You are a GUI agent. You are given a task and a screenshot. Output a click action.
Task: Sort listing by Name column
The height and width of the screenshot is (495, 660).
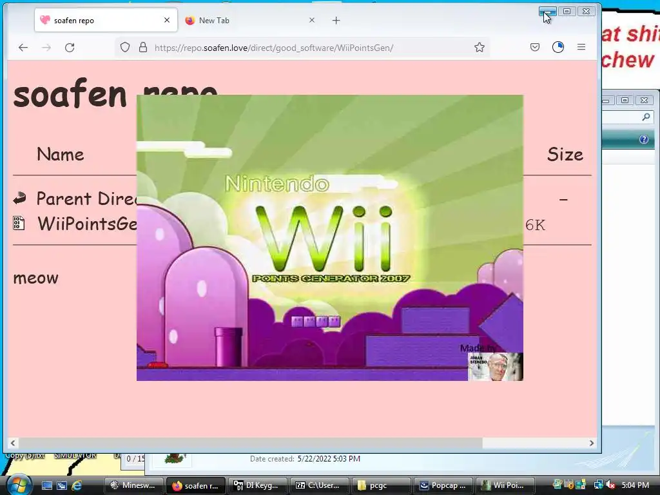pyautogui.click(x=60, y=155)
